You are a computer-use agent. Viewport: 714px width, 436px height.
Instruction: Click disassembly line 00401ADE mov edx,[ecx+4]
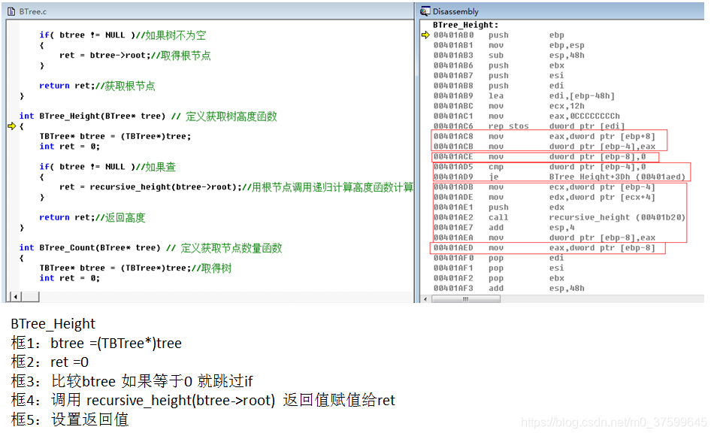pyautogui.click(x=544, y=197)
